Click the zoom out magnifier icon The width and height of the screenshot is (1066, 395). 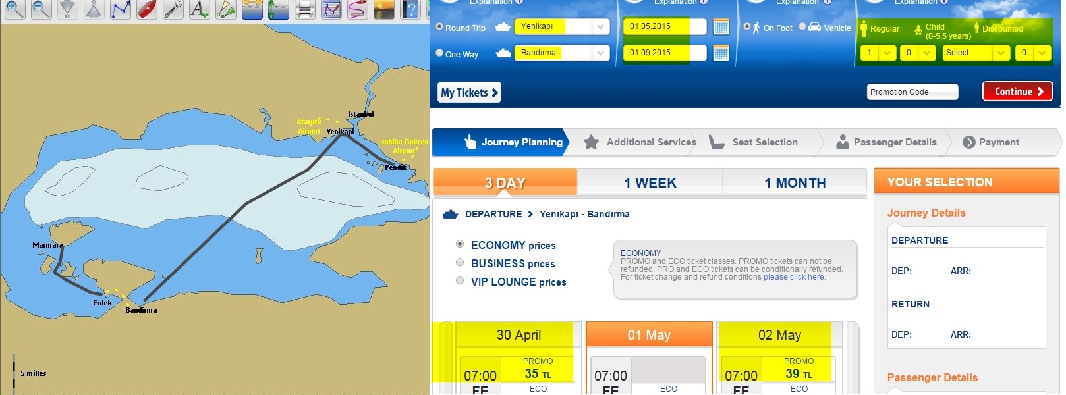tap(41, 9)
